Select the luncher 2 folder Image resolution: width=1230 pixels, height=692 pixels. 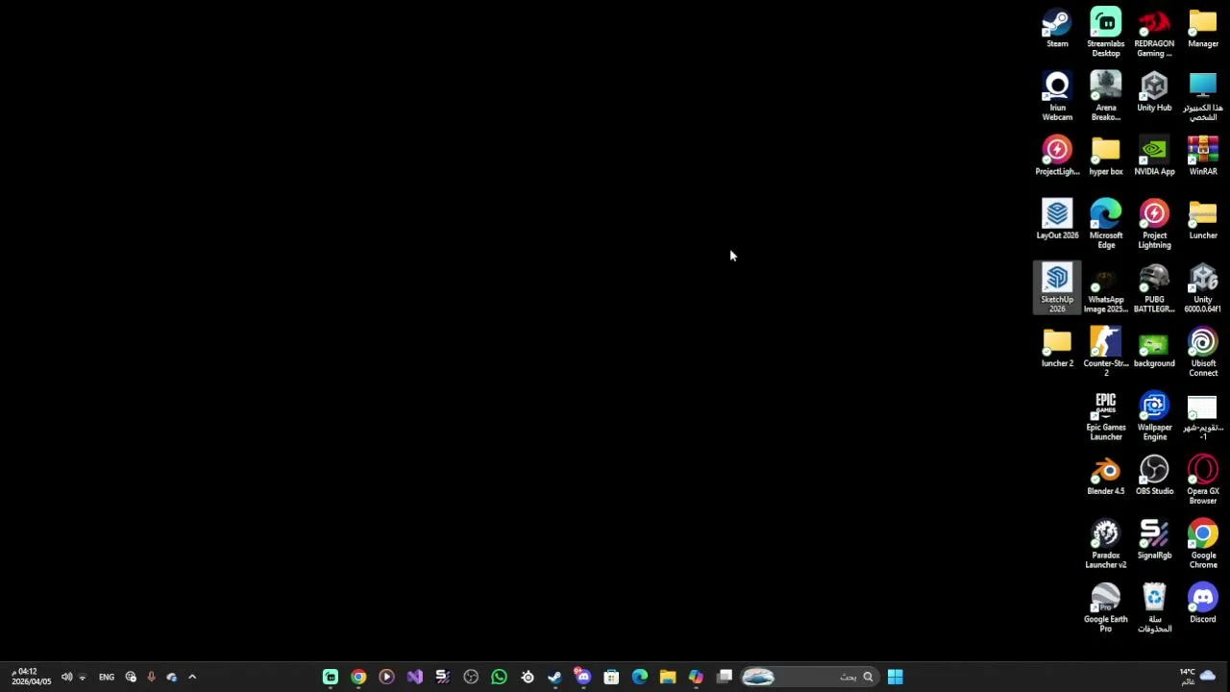pos(1057,348)
